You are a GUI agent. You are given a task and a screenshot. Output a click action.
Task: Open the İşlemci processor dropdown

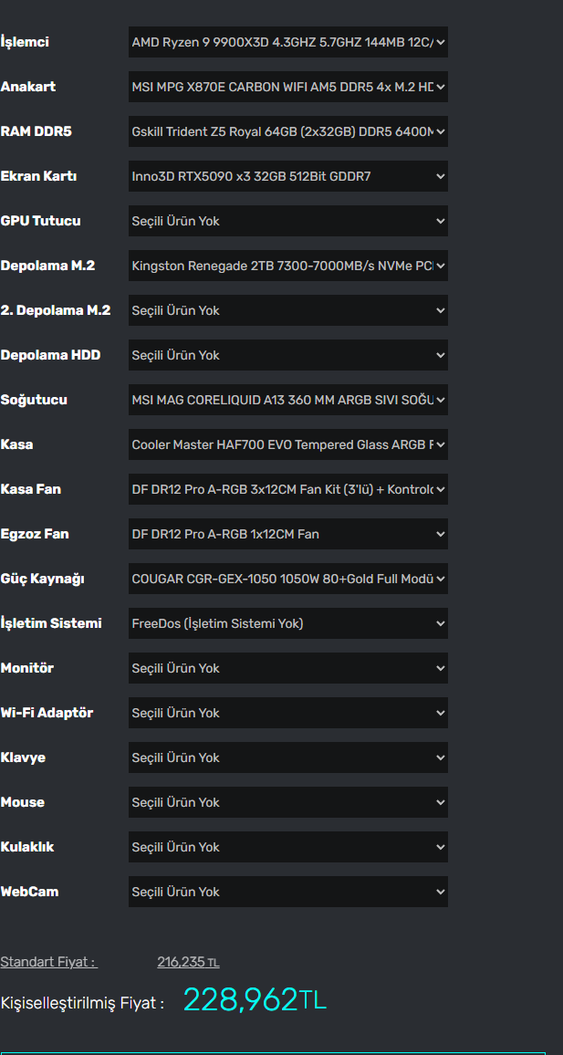click(x=287, y=42)
